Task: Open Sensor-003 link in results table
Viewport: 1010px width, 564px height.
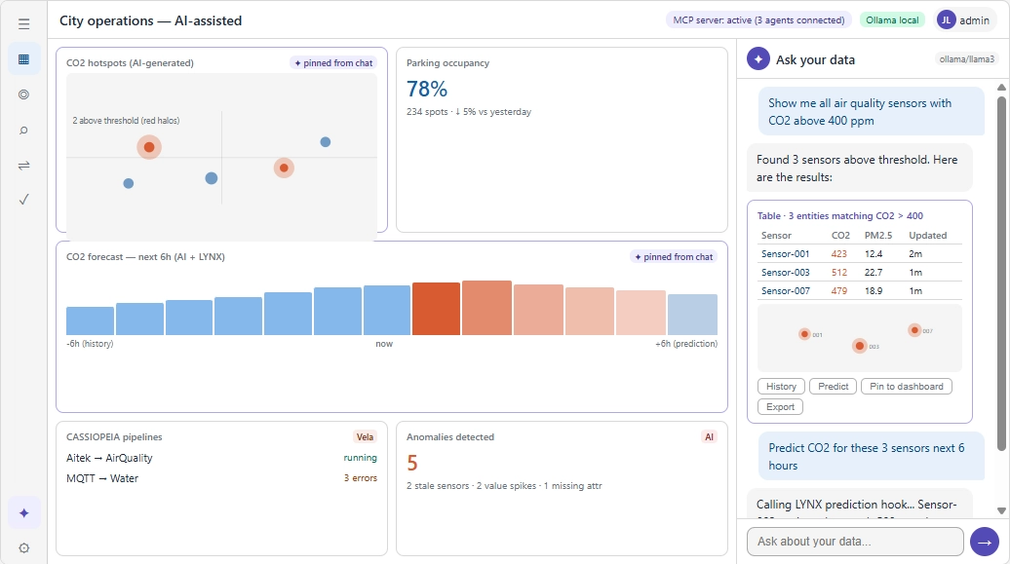Action: pyautogui.click(x=786, y=272)
